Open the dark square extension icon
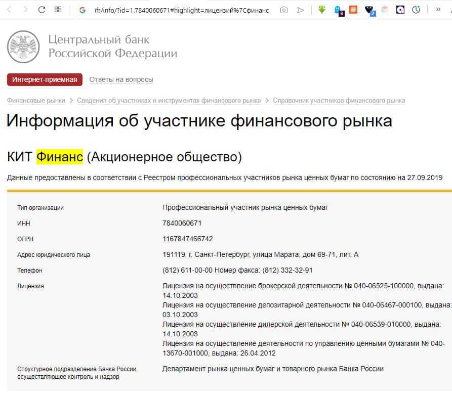 click(400, 10)
